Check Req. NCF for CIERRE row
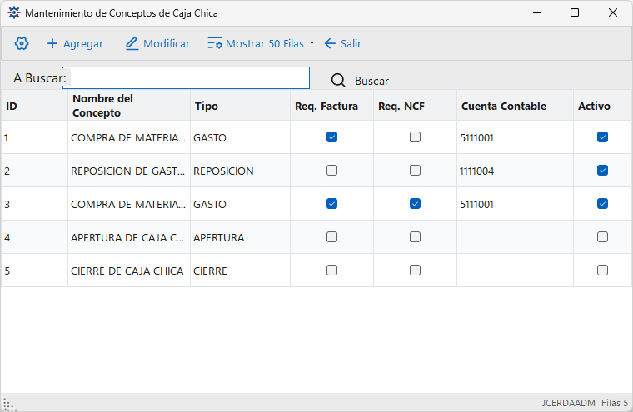The width and height of the screenshot is (633, 412). coord(415,270)
